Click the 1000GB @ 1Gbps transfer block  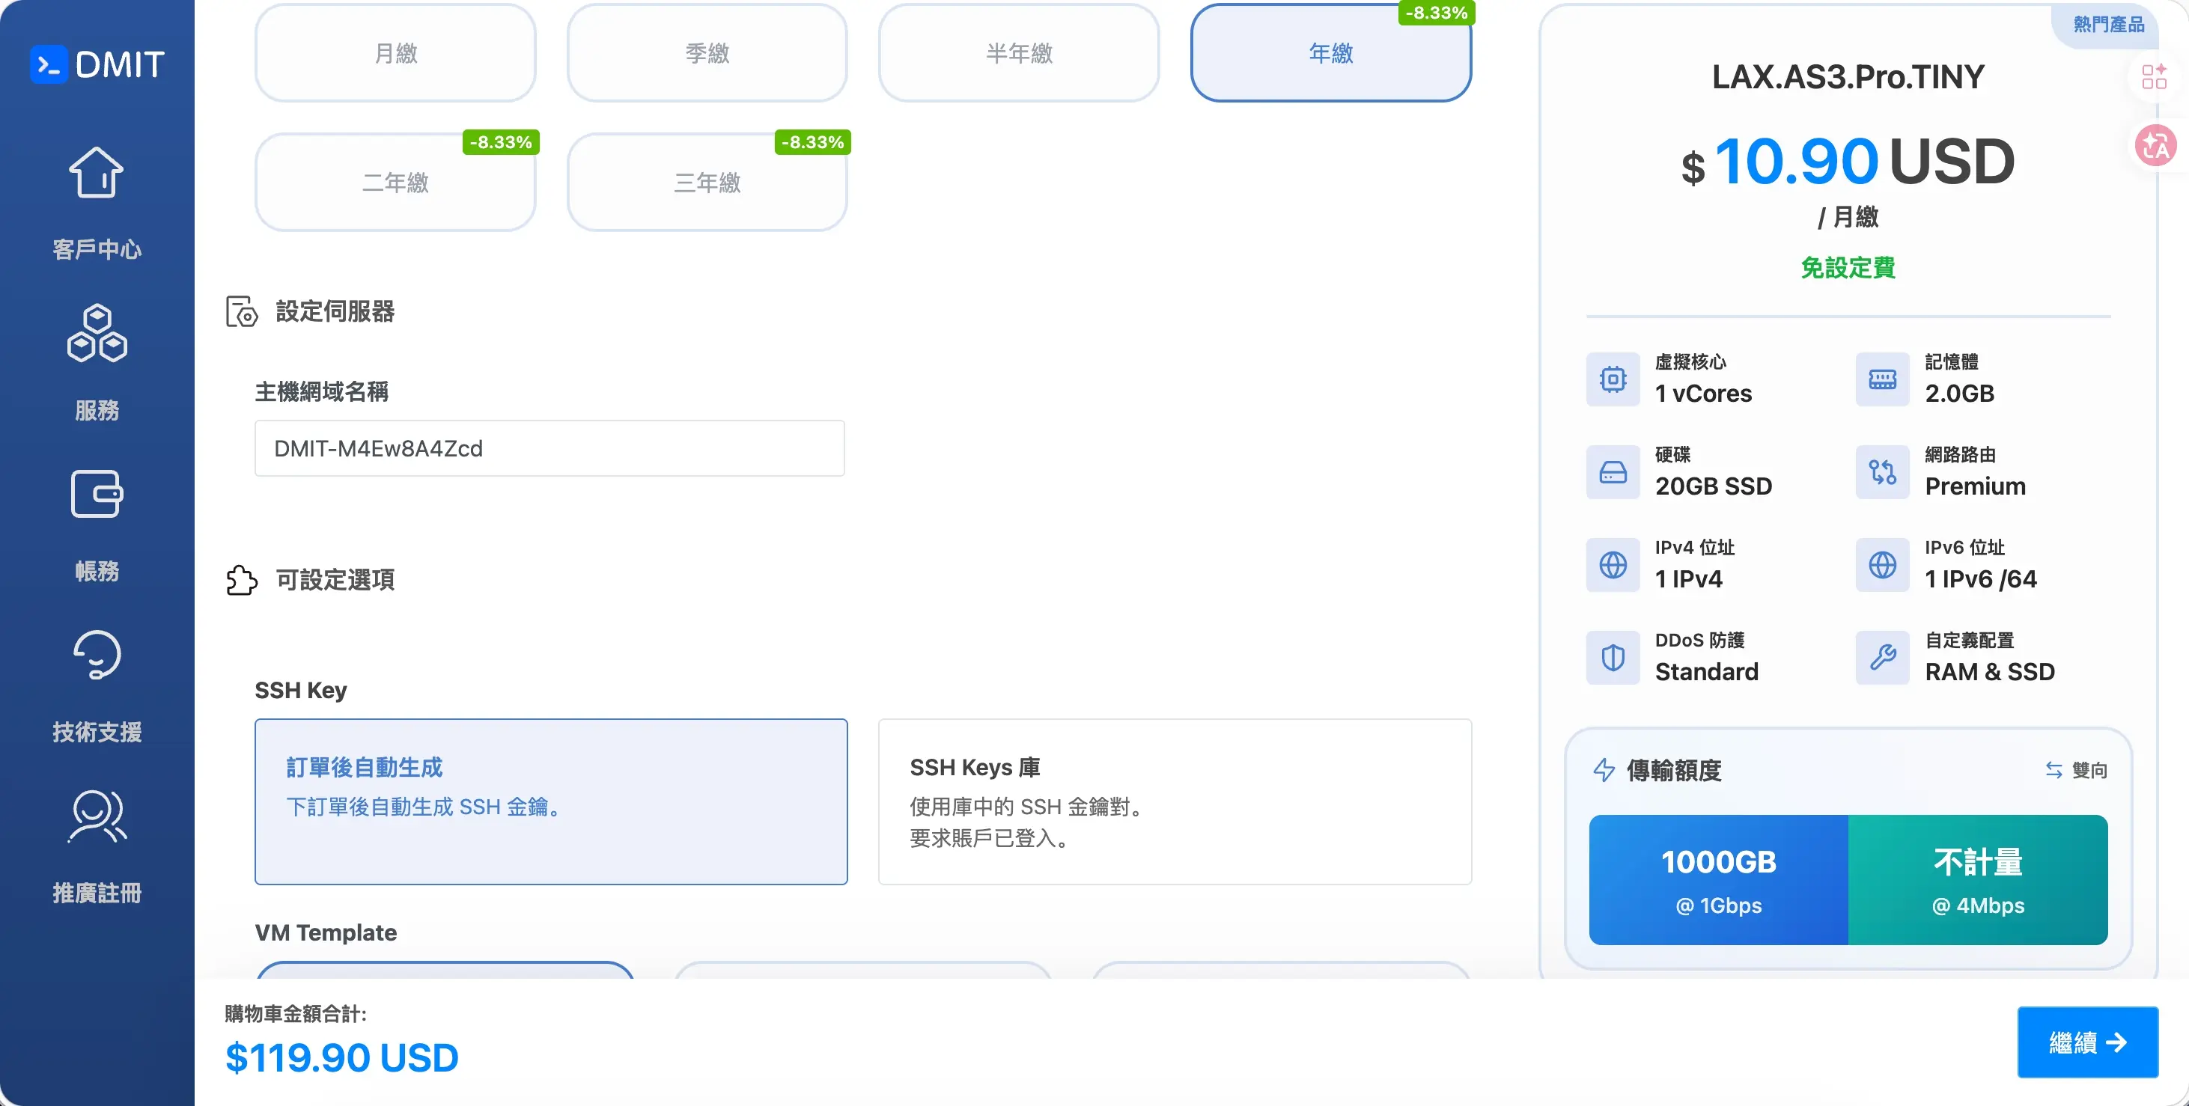pos(1718,880)
